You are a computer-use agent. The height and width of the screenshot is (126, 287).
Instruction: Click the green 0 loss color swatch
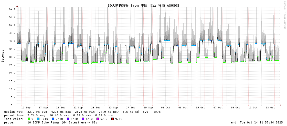[x=29, y=119]
